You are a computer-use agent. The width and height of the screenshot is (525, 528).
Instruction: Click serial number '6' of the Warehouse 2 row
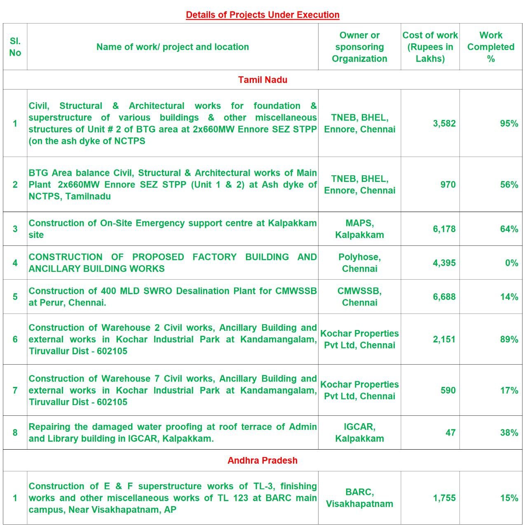(15, 339)
